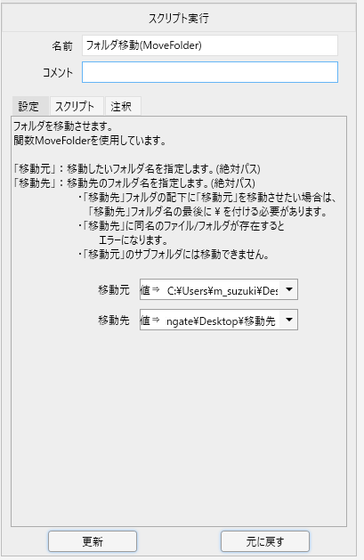Click the フォルダを移動させます description line

click(x=63, y=126)
